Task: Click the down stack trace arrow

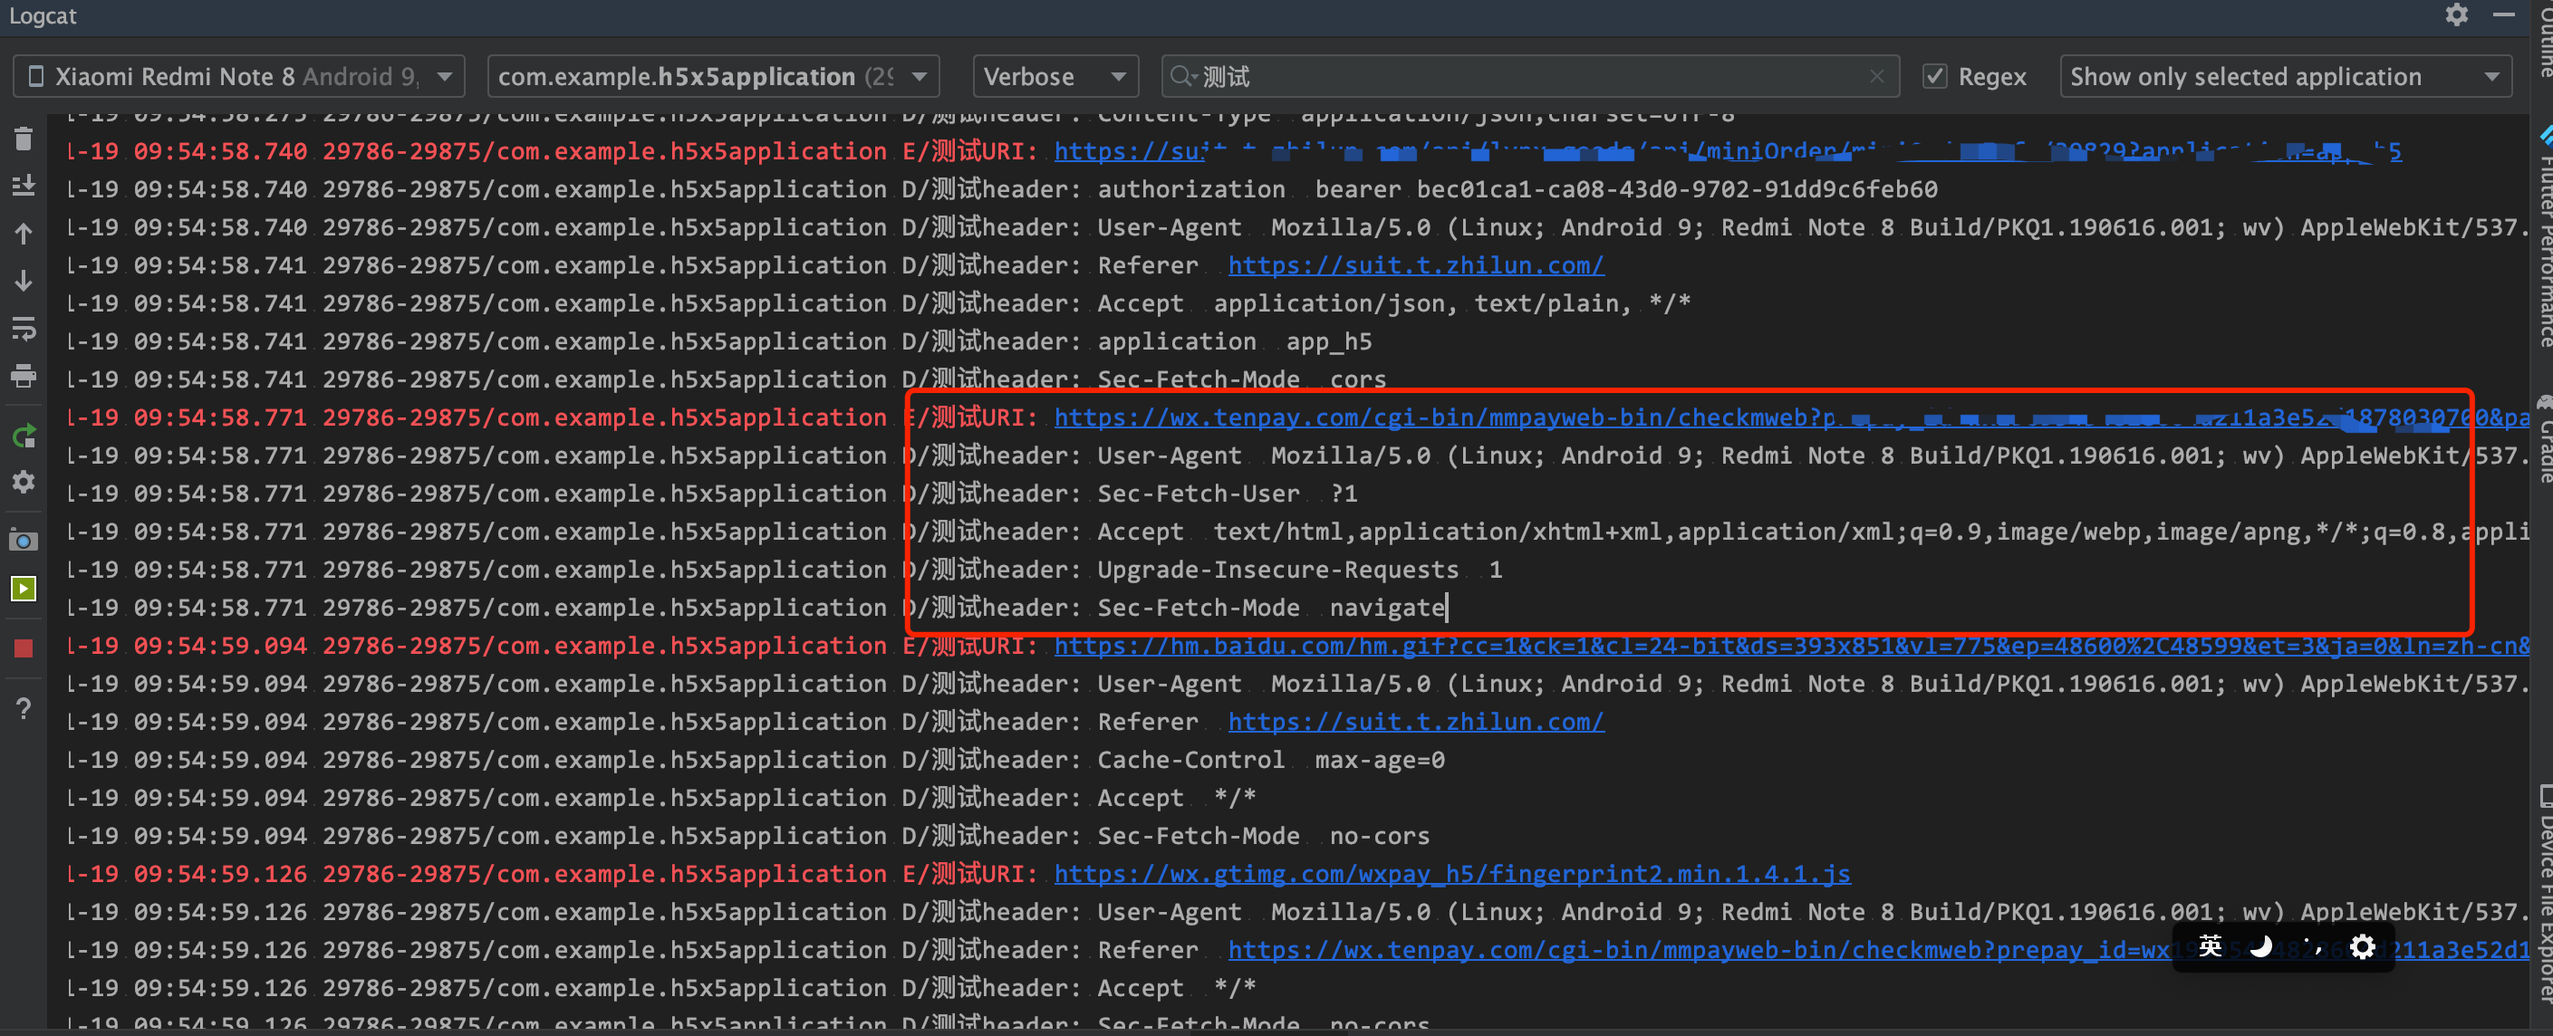Action: click(x=24, y=282)
